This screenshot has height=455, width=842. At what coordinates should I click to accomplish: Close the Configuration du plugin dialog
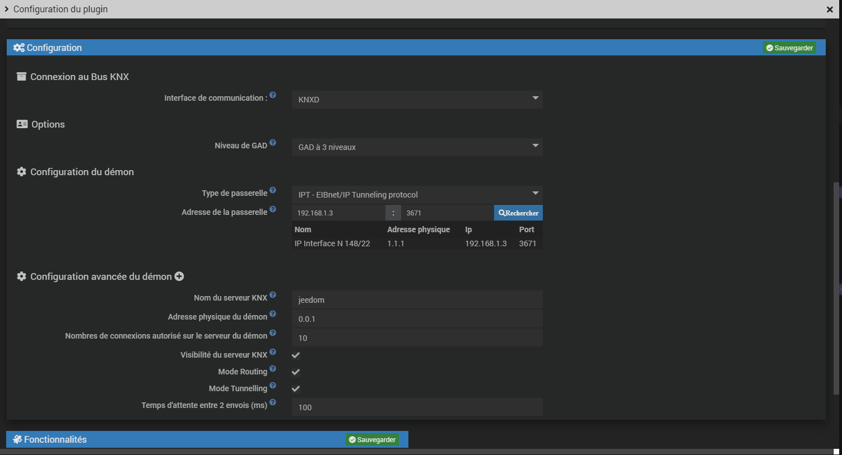[x=830, y=10]
